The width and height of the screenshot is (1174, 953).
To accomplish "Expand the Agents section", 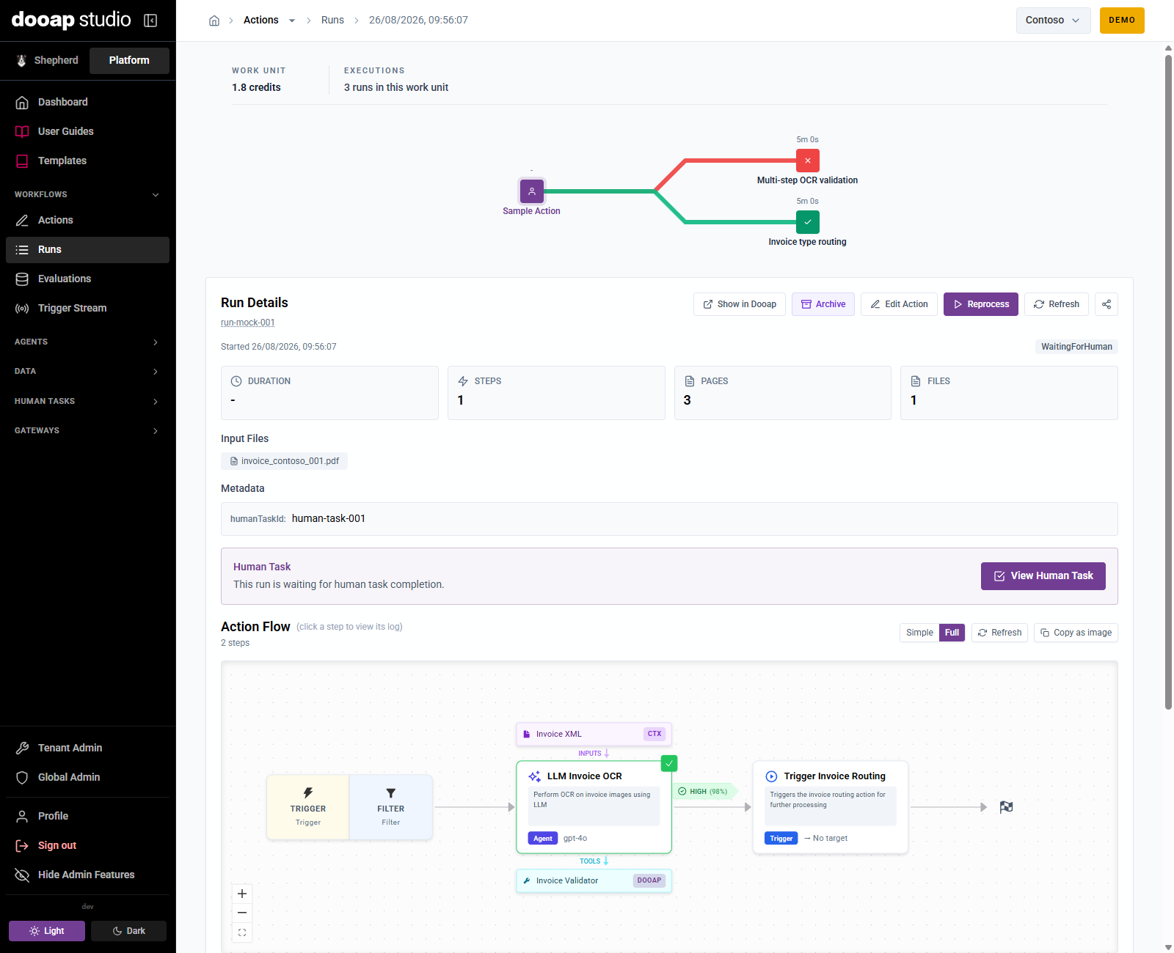I will tap(87, 342).
